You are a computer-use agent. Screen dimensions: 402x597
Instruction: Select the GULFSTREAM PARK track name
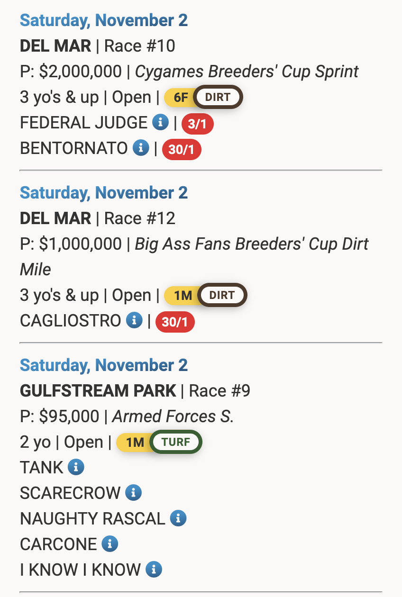click(98, 391)
